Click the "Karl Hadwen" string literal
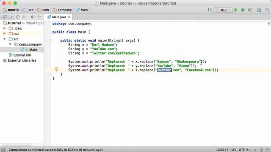This screenshot has width=271, height=152. tap(103, 45)
